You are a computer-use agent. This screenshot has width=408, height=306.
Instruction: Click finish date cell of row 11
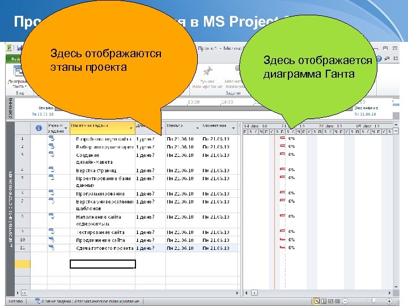(x=220, y=248)
